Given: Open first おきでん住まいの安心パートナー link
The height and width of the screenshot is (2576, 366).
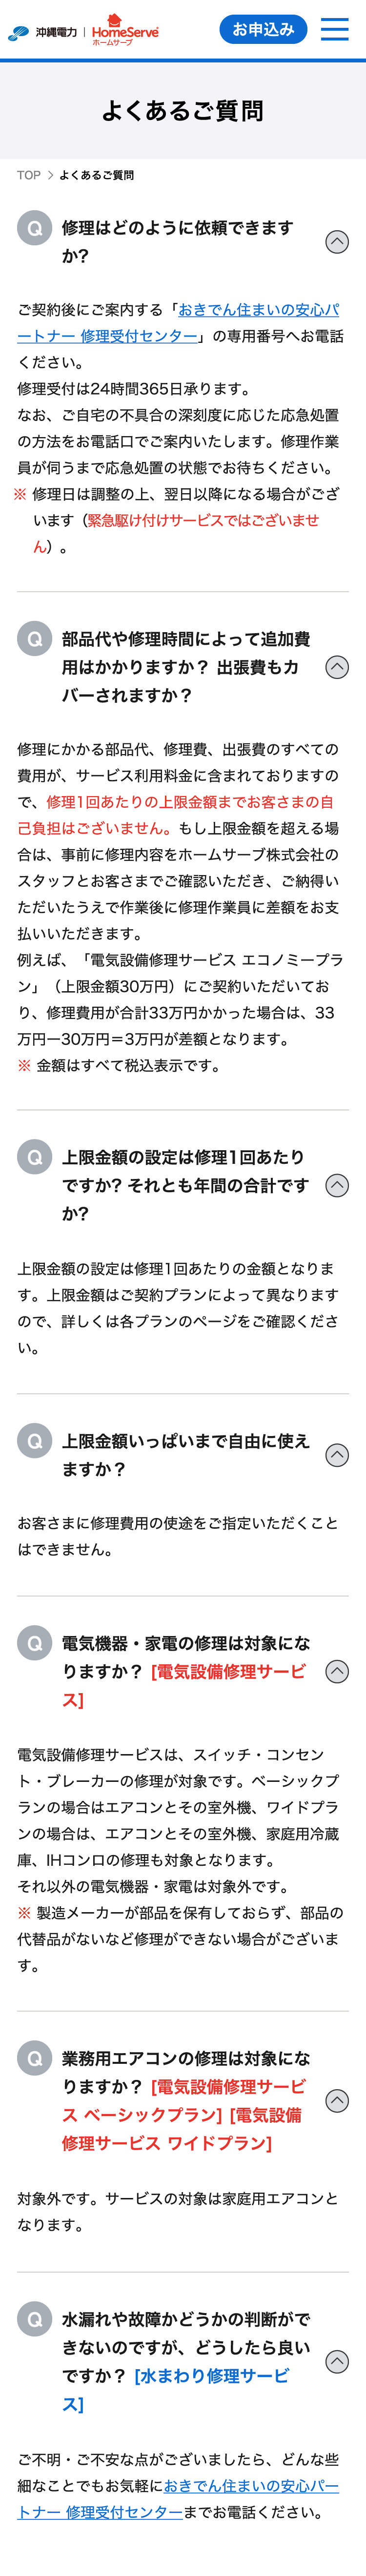Looking at the screenshot, I should point(258,310).
